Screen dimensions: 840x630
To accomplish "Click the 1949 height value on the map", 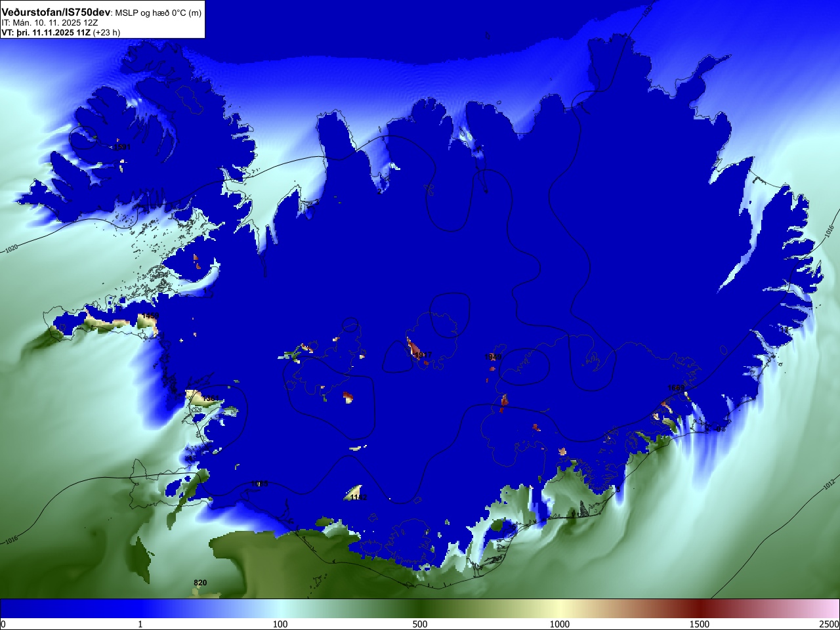I will 493,356.
